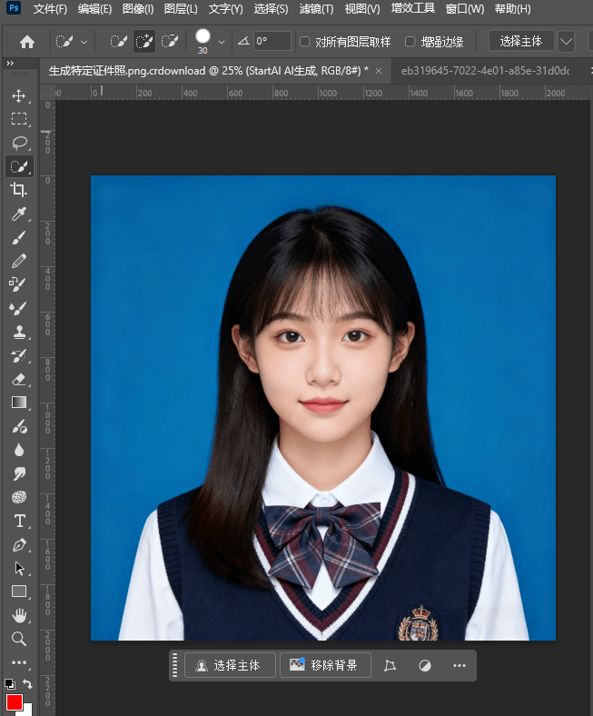Switch to the eb319645 document tab
The height and width of the screenshot is (716, 593).
[485, 70]
